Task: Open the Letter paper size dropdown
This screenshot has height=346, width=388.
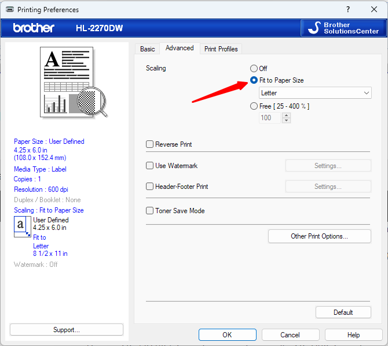Action: coord(315,93)
